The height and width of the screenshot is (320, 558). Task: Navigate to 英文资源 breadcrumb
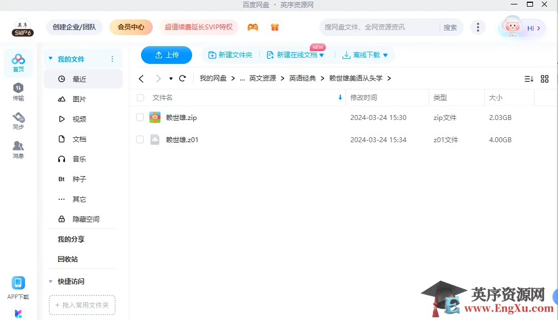(x=263, y=78)
